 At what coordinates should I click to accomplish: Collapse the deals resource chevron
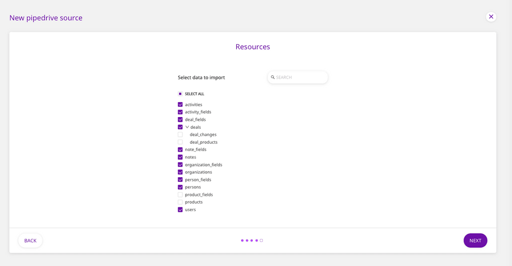coord(187,127)
